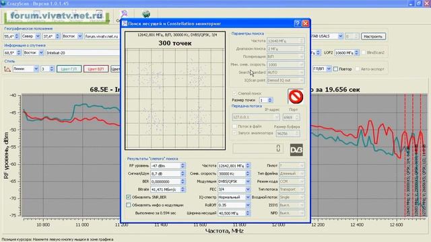
Task: Click the Порт 6969 field
Action: [291, 117]
